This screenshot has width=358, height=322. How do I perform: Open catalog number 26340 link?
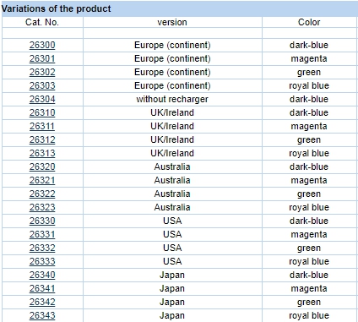[42, 275]
